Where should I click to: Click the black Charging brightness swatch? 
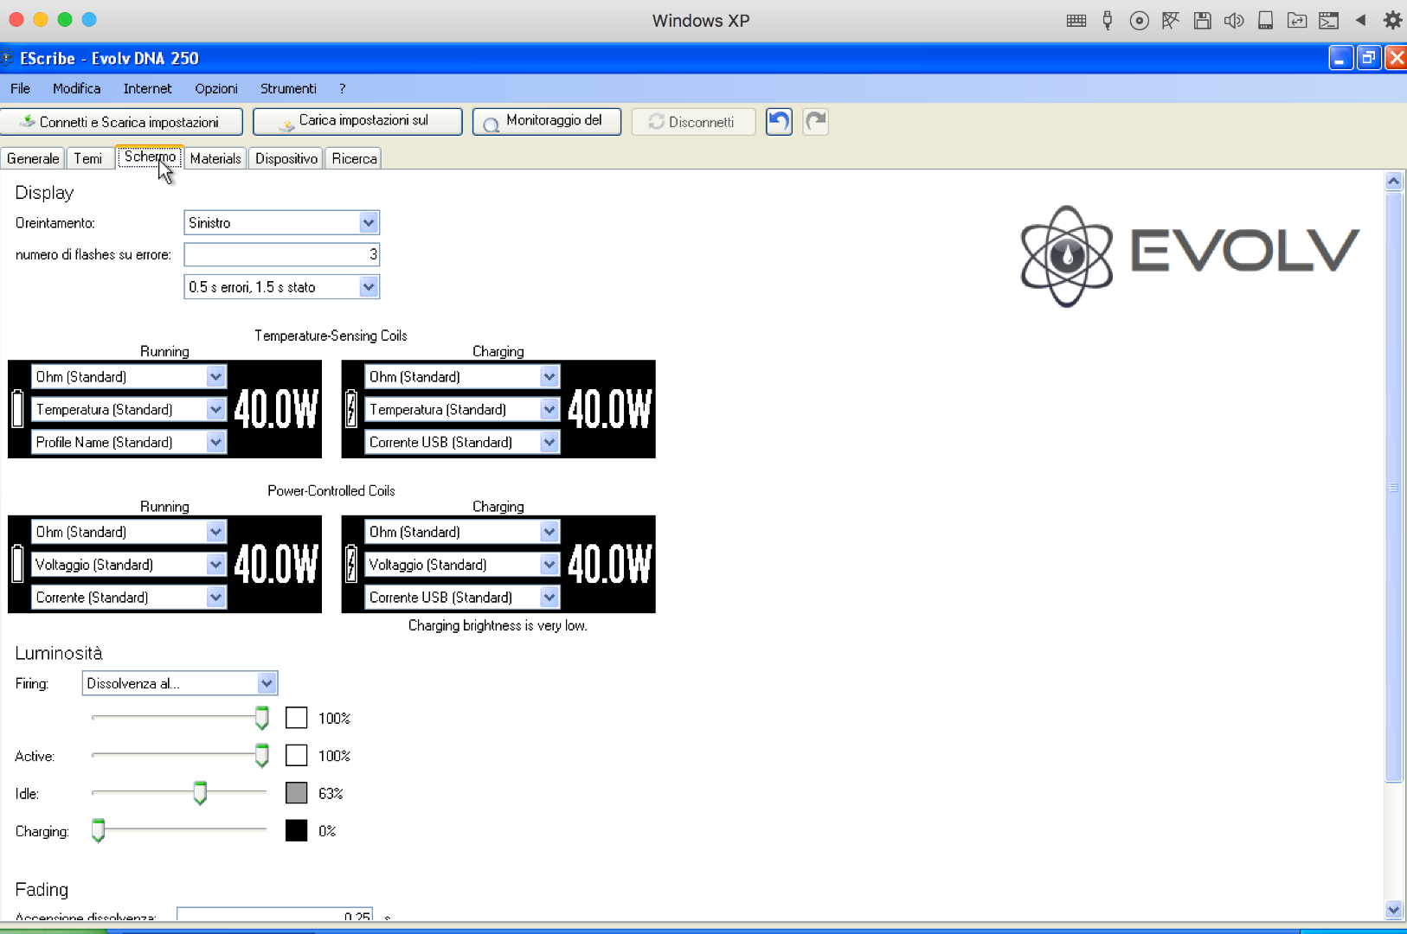point(297,831)
